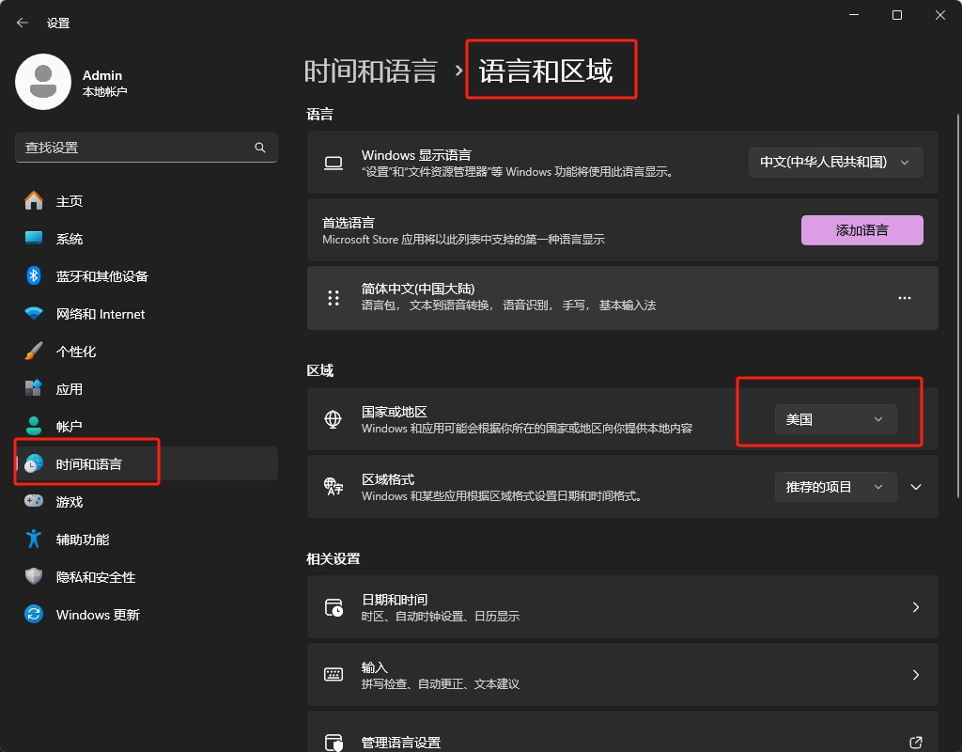
Task: Open 蓝牙和其他设备 settings
Action: [147, 275]
